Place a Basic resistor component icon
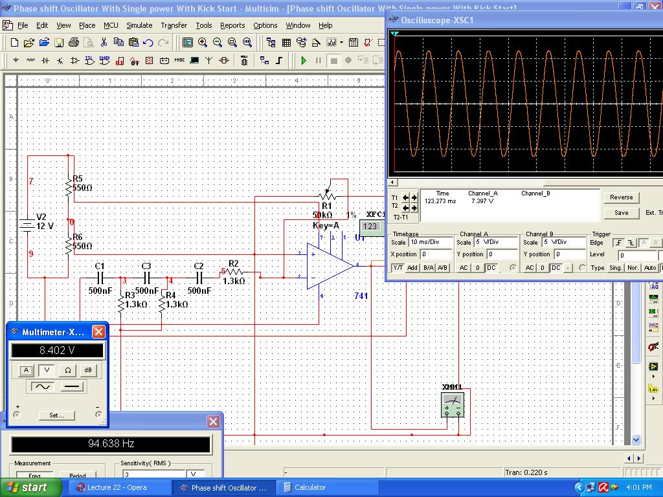This screenshot has height=497, width=663. click(30, 60)
